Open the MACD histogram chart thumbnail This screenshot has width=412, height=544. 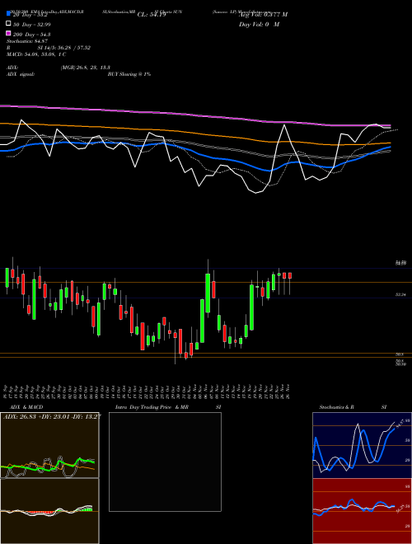pos(49,511)
